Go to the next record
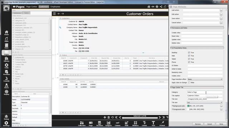229x128 pixels. pos(160,117)
